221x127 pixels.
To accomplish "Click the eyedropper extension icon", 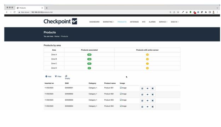I will click(183, 12).
